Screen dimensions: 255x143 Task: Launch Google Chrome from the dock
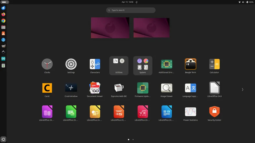point(3,21)
